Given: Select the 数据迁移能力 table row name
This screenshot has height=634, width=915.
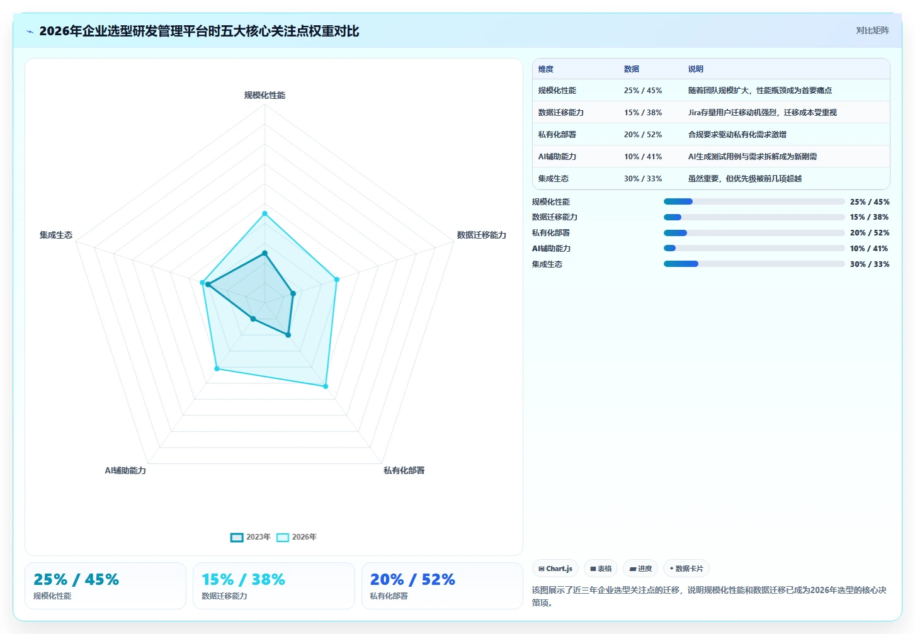Looking at the screenshot, I should point(561,113).
